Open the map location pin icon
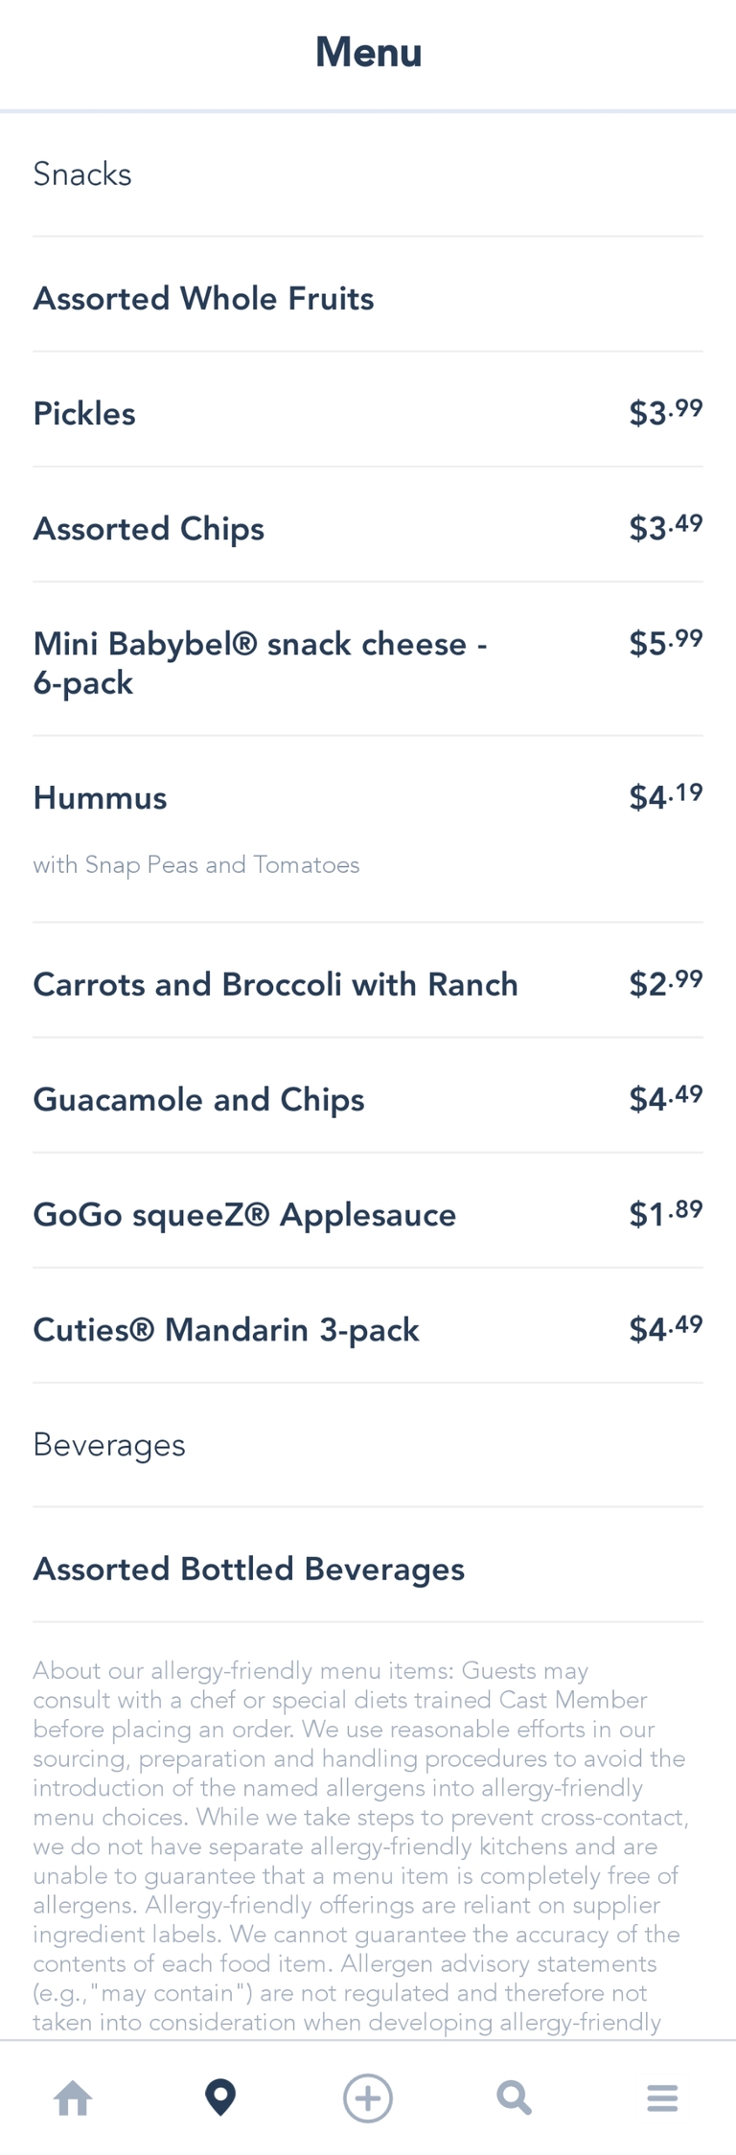The width and height of the screenshot is (736, 2155). pos(220,2098)
